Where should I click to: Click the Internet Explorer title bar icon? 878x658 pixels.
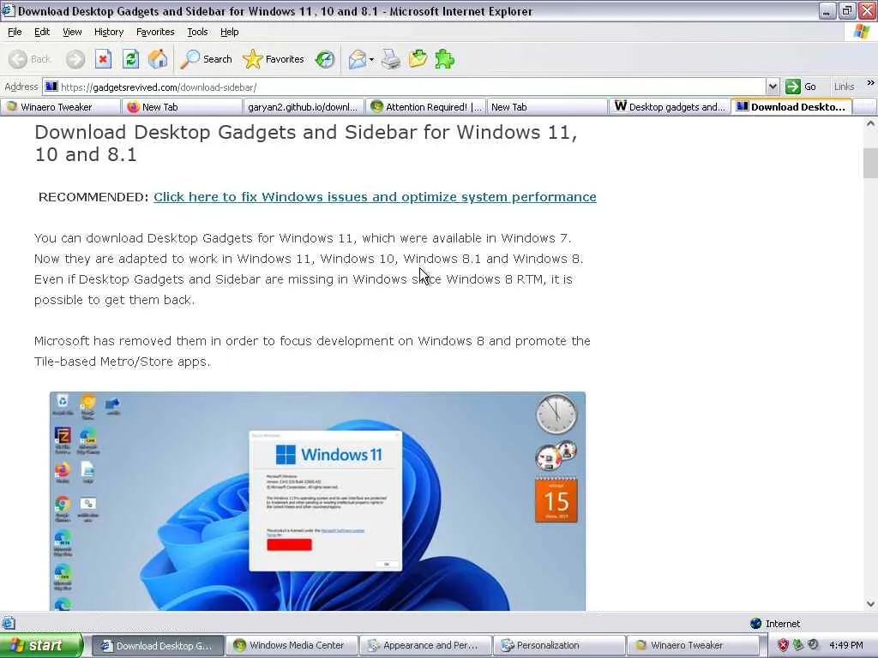(8, 10)
